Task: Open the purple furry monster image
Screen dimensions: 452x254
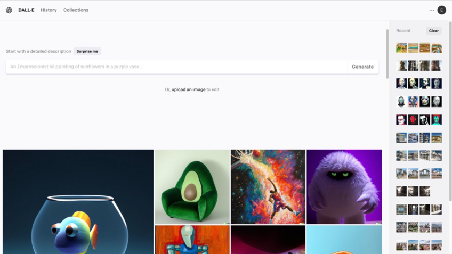Action: [344, 186]
